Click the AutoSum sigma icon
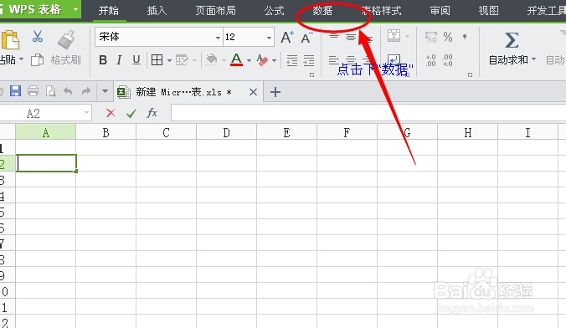 tap(512, 40)
